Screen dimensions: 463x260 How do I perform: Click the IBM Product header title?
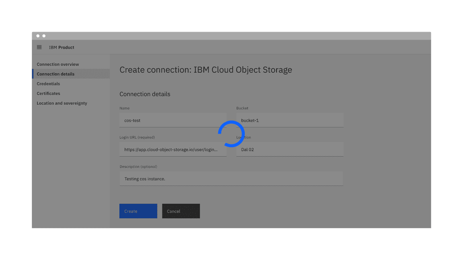tap(61, 47)
